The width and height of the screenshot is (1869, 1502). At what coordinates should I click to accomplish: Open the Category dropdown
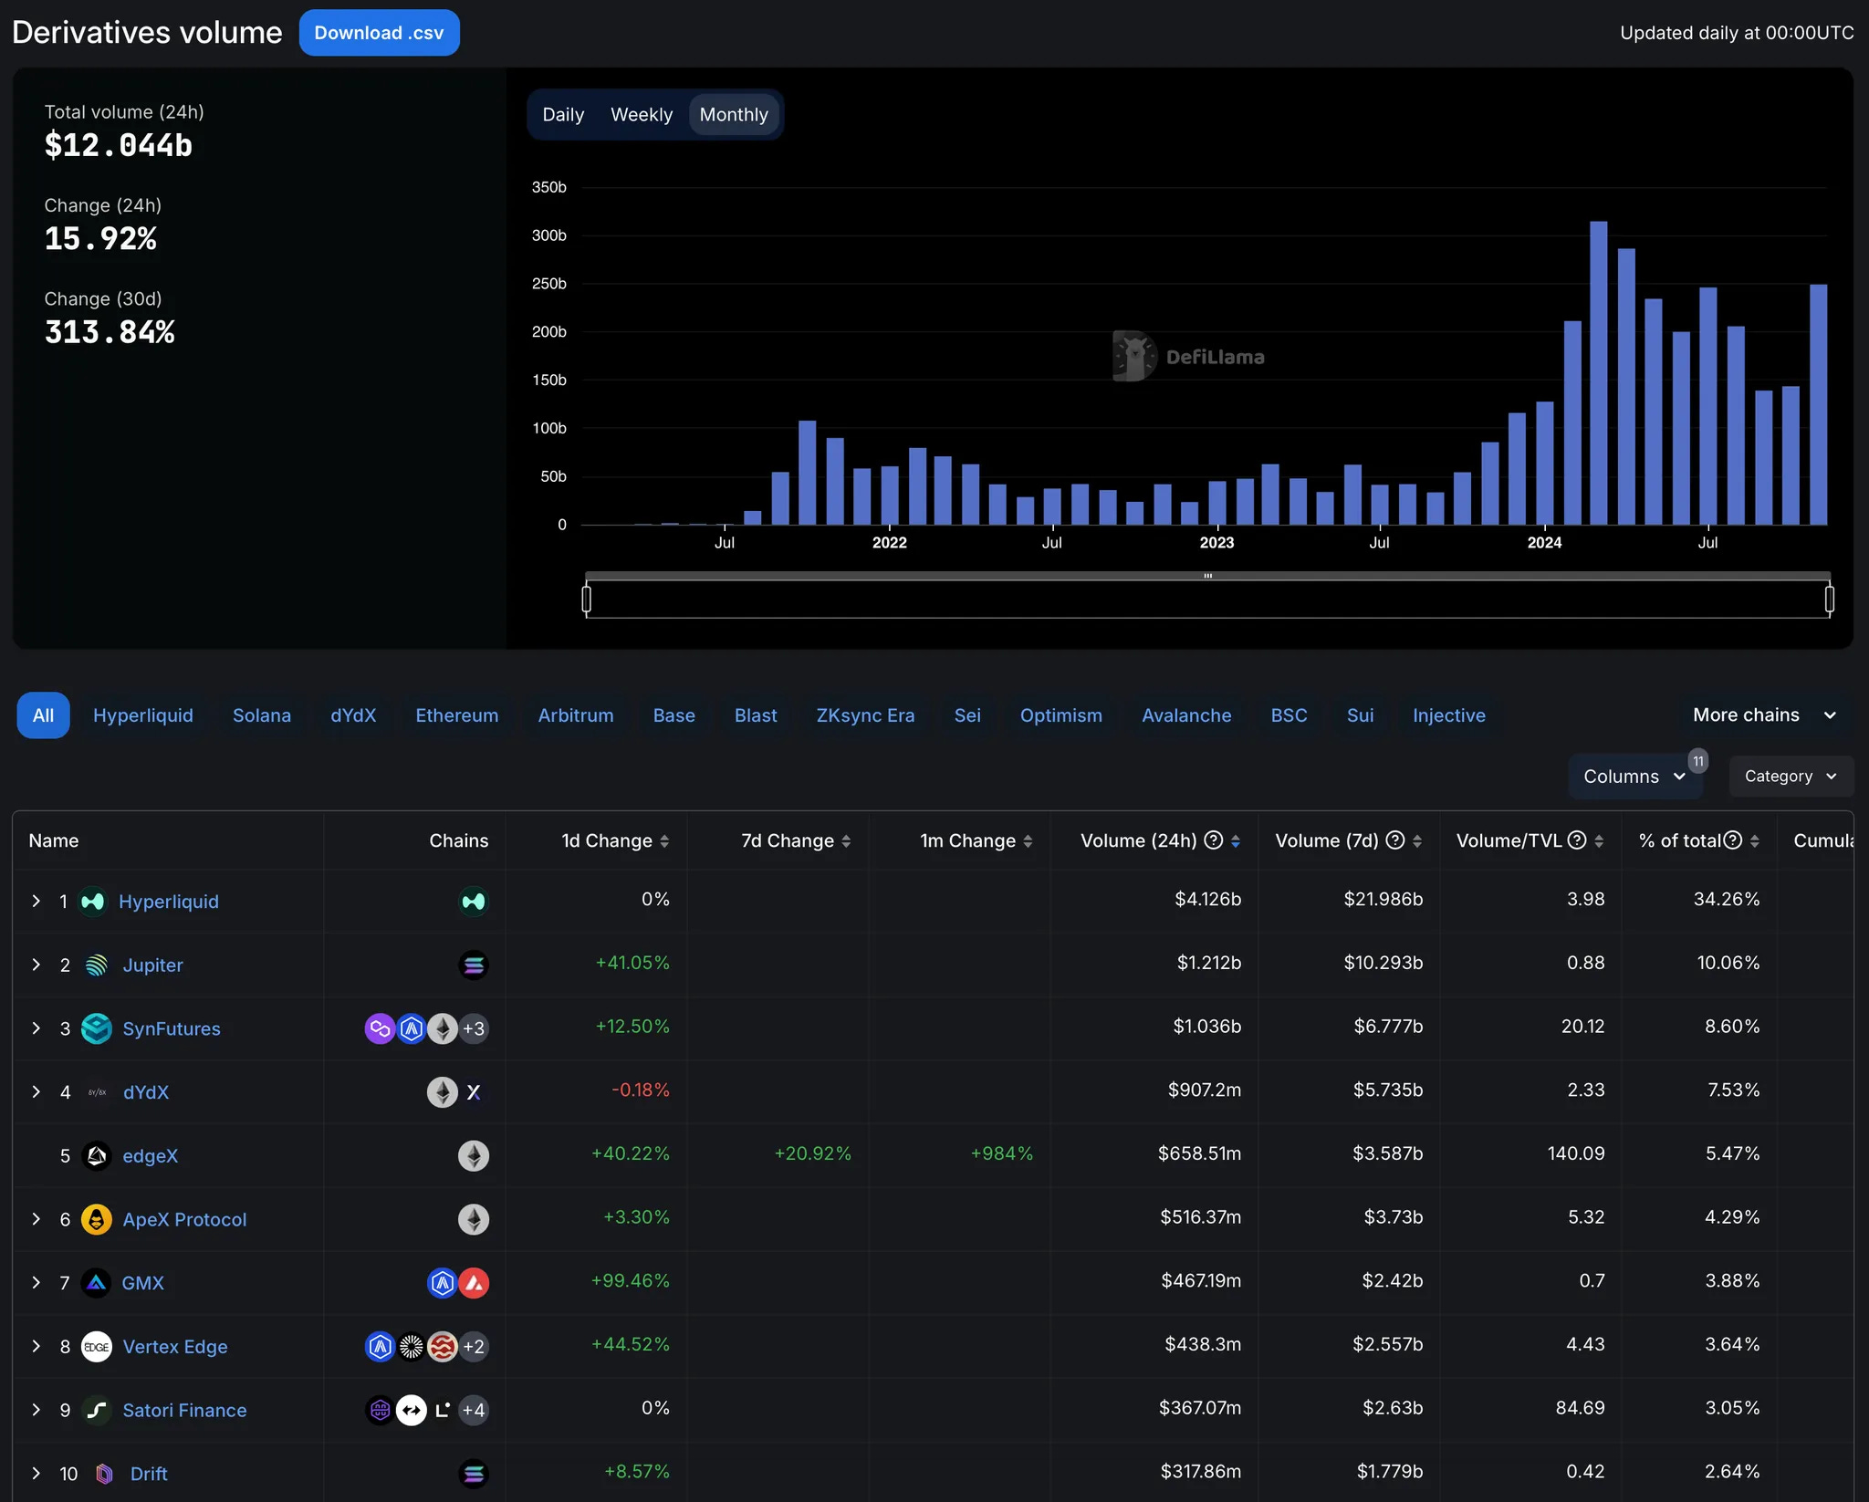1791,777
